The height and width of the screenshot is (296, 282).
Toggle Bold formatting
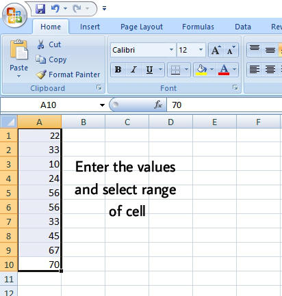(118, 69)
